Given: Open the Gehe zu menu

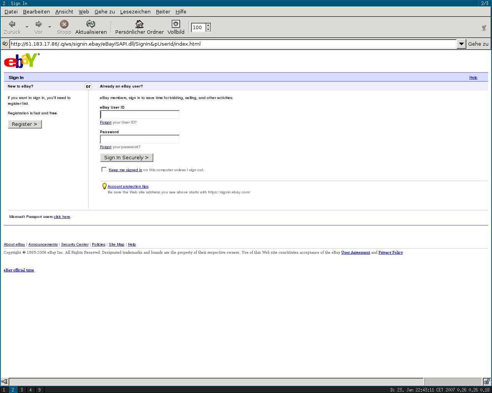Looking at the screenshot, I should [105, 12].
